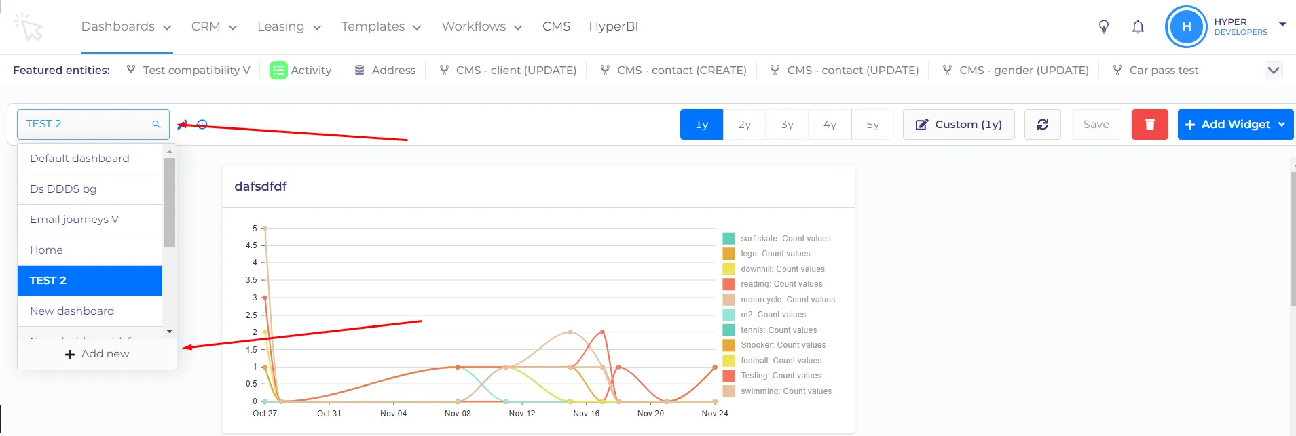Toggle the surf skate series in the legend

[x=777, y=239]
